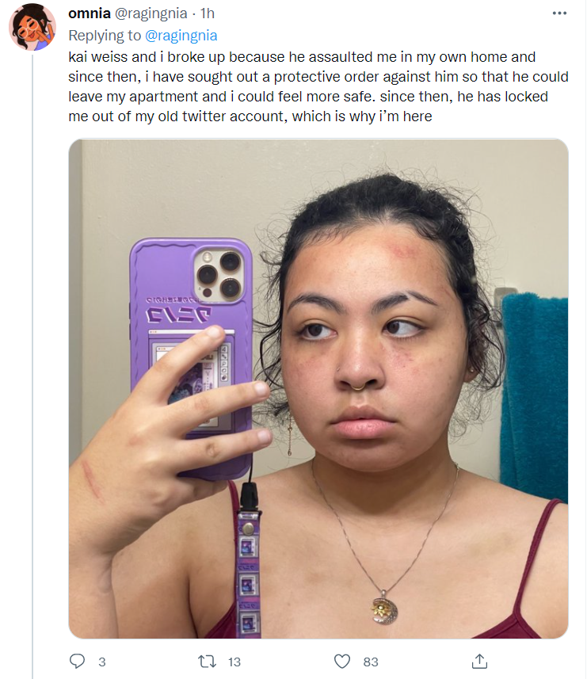Click the share upload icon
This screenshot has width=587, height=679.
point(479,662)
